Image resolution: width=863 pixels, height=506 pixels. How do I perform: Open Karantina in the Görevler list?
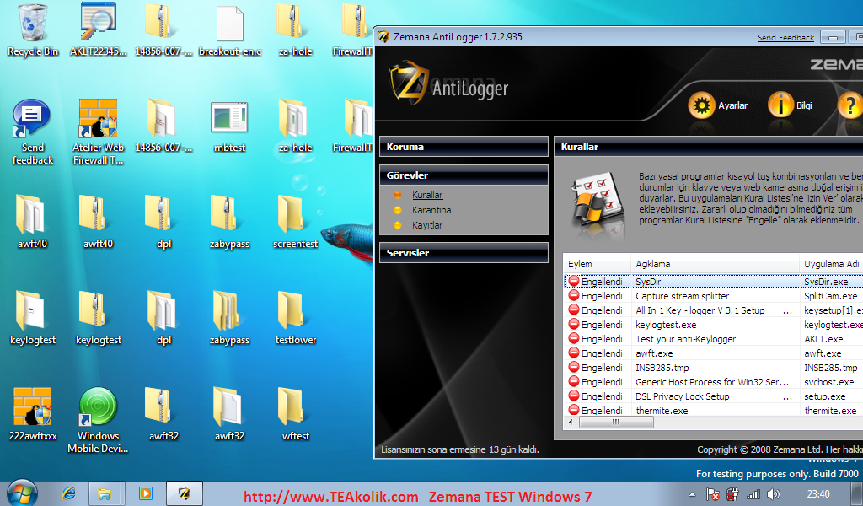pyautogui.click(x=431, y=210)
